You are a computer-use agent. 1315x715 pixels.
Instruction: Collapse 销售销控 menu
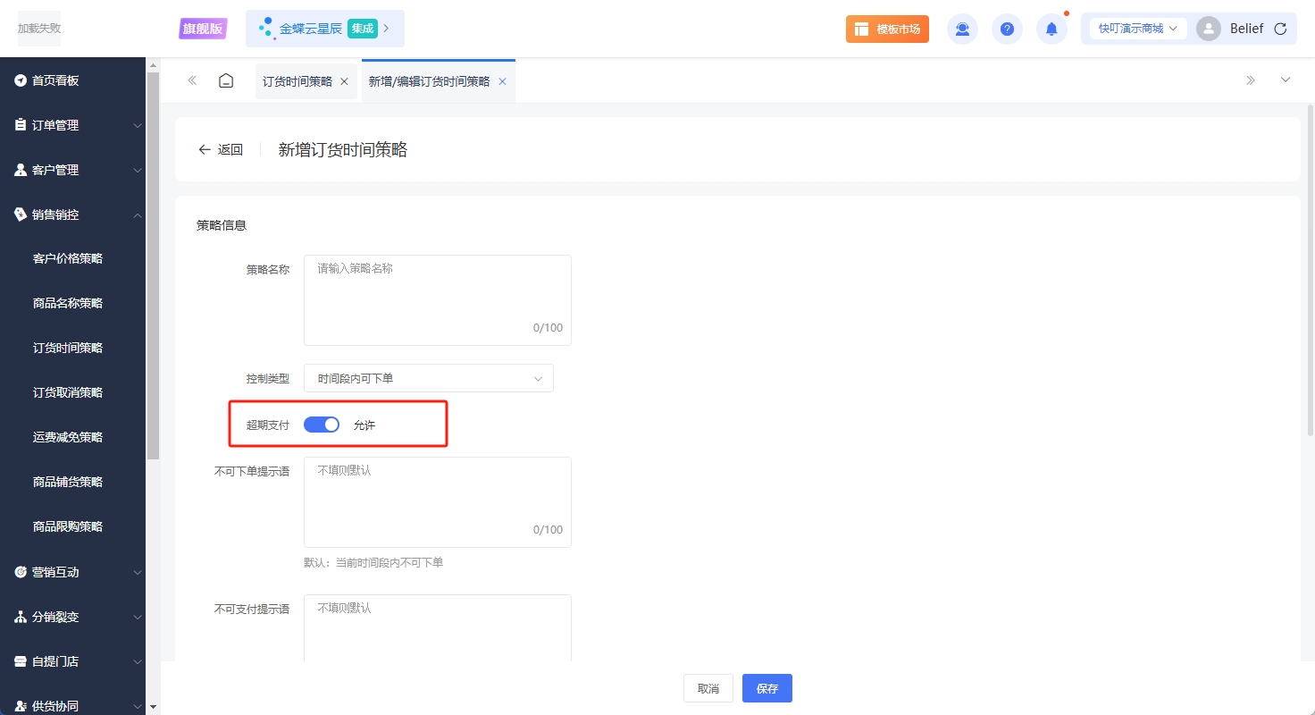coord(137,214)
